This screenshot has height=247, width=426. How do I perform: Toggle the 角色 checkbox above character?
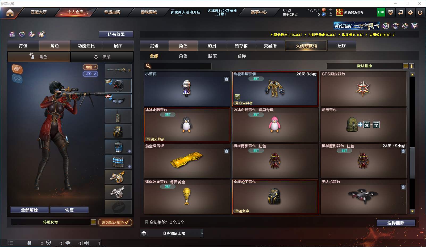pos(90,67)
